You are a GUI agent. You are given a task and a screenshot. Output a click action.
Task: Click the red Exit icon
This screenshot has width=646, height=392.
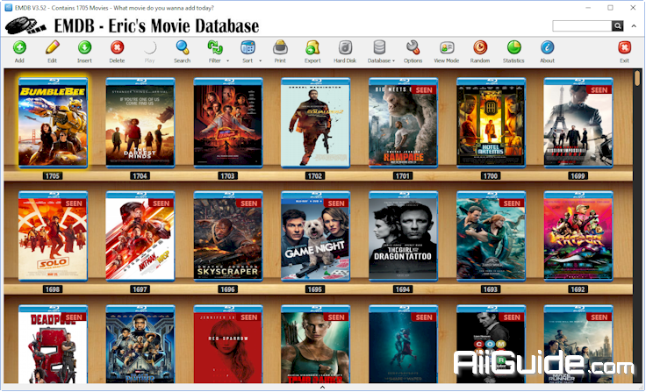pyautogui.click(x=625, y=47)
